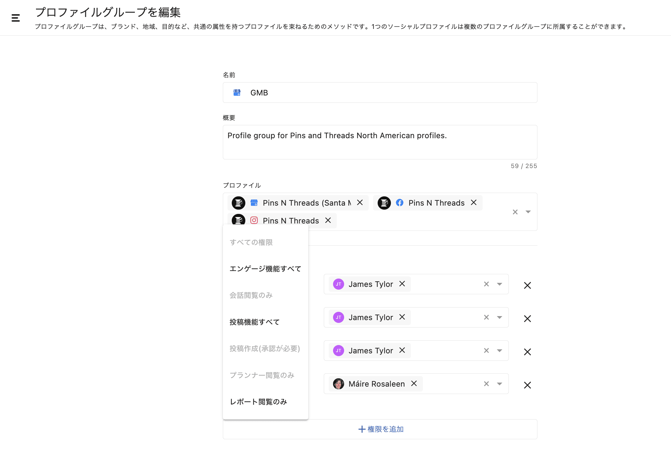Click the 権限を追加 button

pyautogui.click(x=380, y=429)
